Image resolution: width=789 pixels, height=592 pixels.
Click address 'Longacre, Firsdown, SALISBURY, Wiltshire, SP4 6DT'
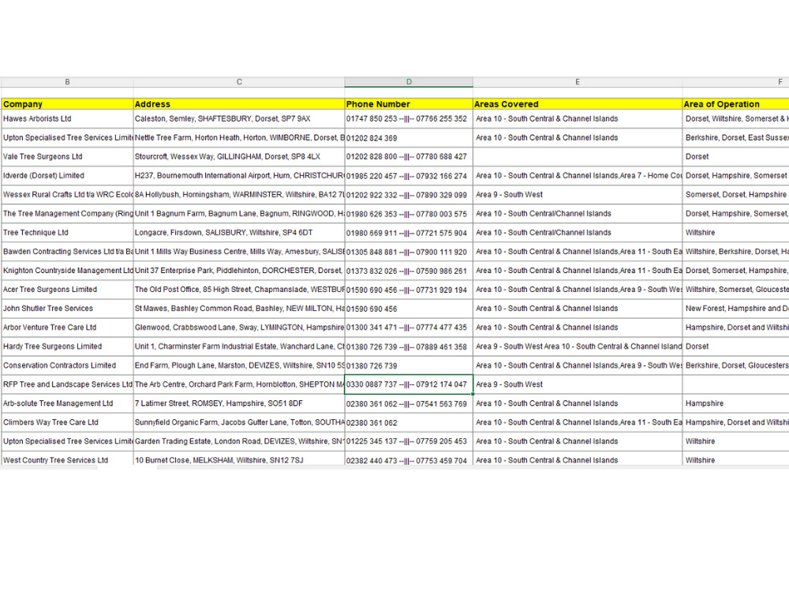(239, 233)
